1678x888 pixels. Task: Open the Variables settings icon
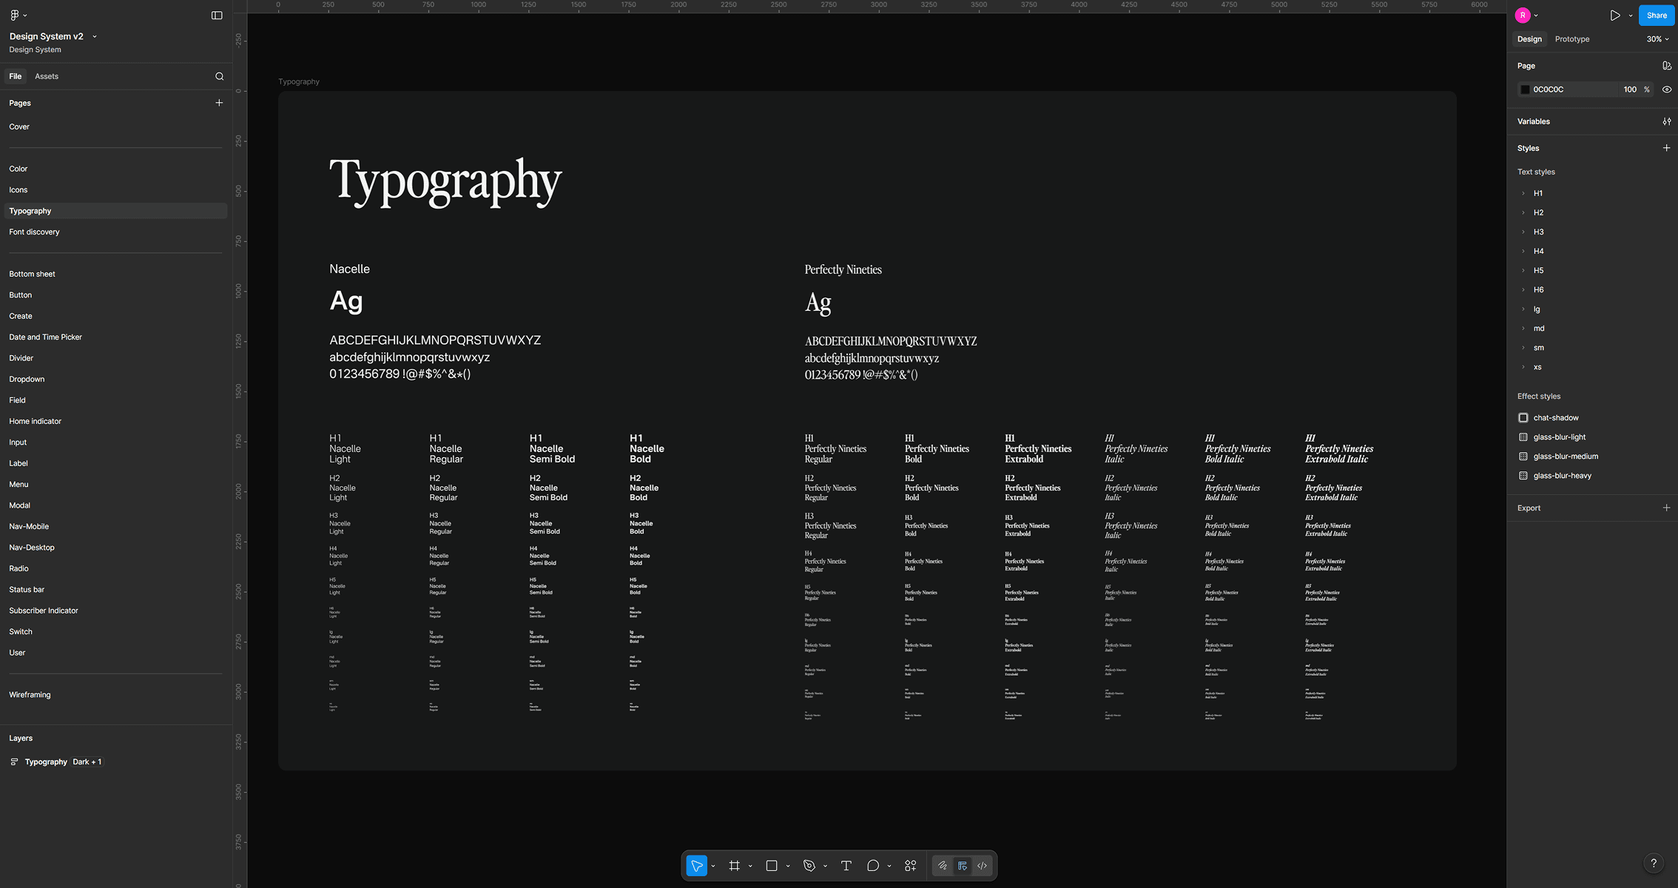pos(1666,121)
